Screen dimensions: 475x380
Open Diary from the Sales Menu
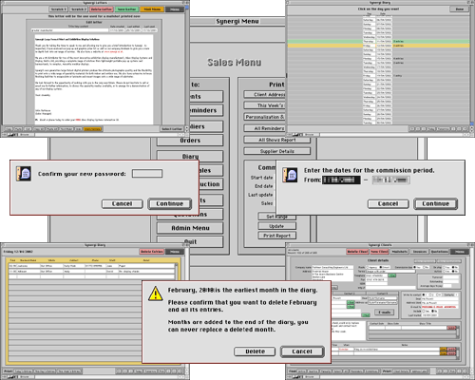tap(190, 156)
